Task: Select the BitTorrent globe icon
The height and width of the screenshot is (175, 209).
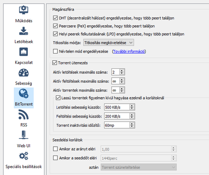Action: [24, 94]
